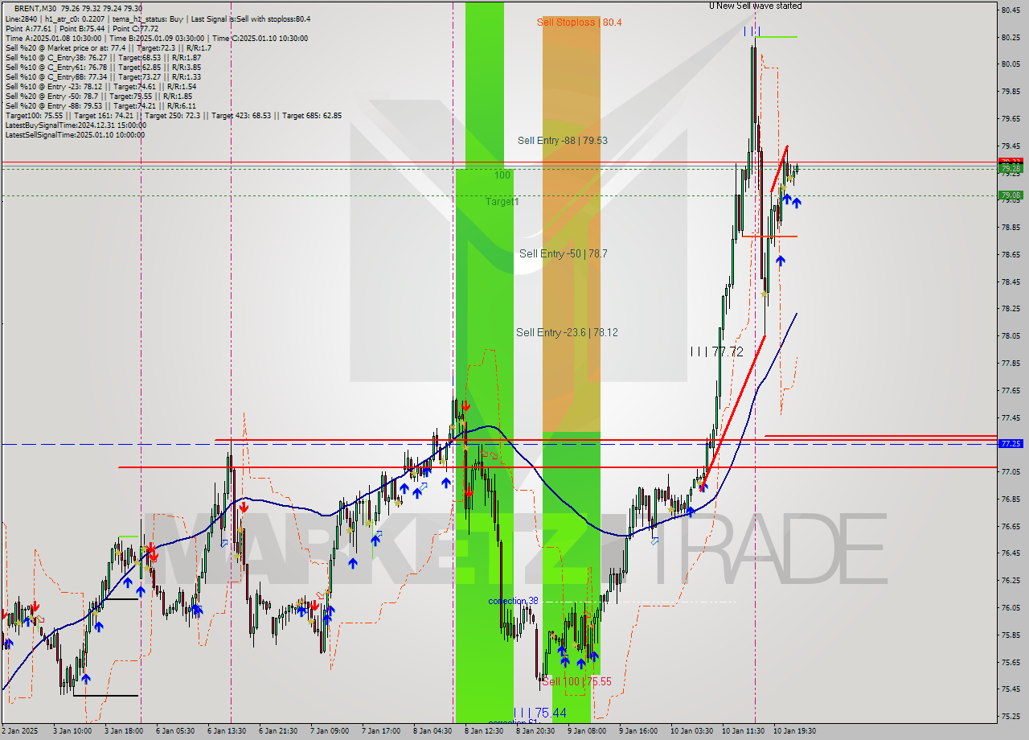Click the LatestBuySignalTime line
The width and height of the screenshot is (1029, 740).
click(76, 125)
